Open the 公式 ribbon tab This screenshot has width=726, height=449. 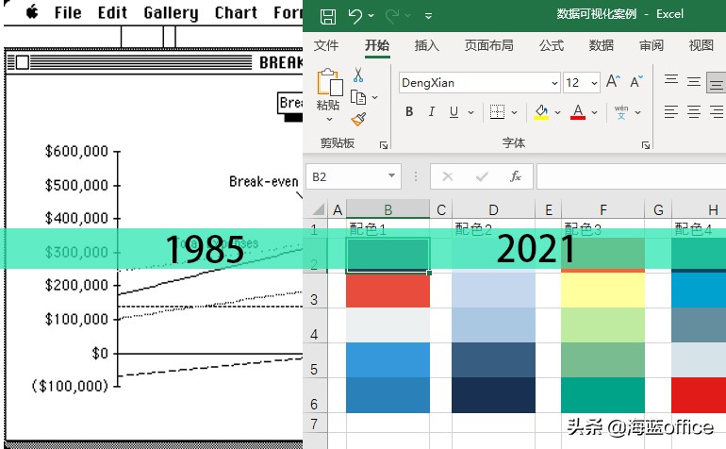point(552,45)
